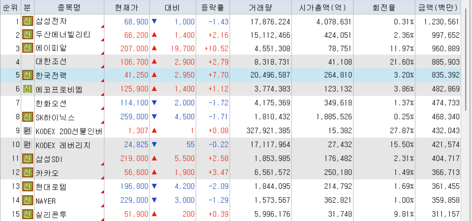Select the stock name 에이피알
472x221 pixels.
[x=51, y=48]
